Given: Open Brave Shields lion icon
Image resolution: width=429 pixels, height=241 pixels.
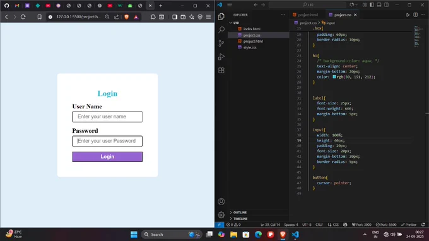Looking at the screenshot, I should 126,17.
